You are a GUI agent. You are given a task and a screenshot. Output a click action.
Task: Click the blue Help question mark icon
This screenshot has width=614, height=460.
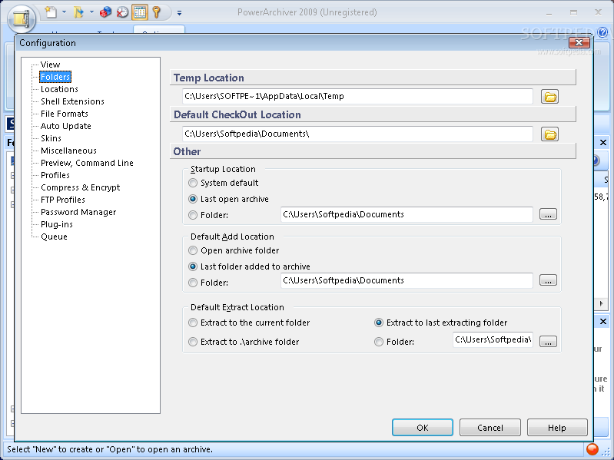point(603,32)
